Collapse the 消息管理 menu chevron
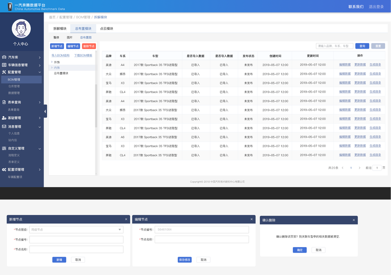This screenshot has width=391, height=275. point(39,127)
